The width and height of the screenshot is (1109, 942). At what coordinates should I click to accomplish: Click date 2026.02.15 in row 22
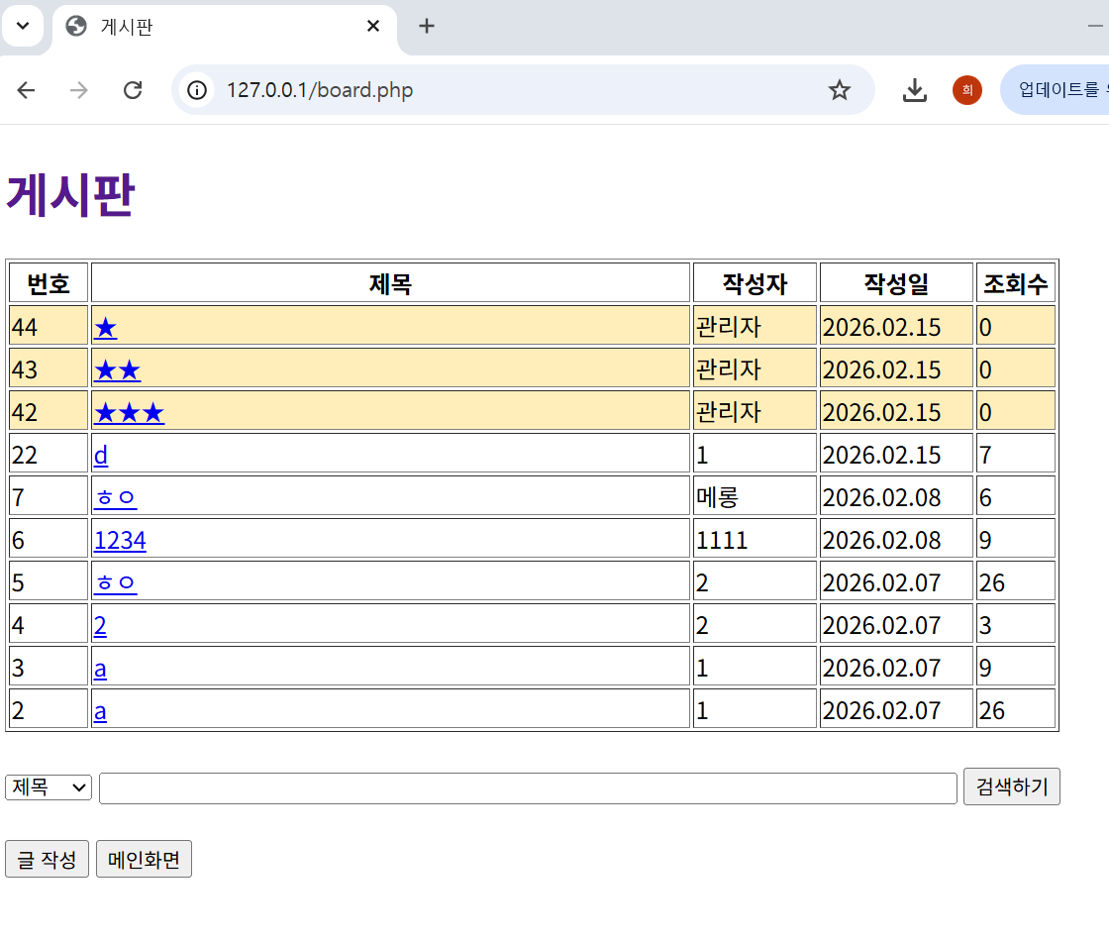click(x=896, y=454)
